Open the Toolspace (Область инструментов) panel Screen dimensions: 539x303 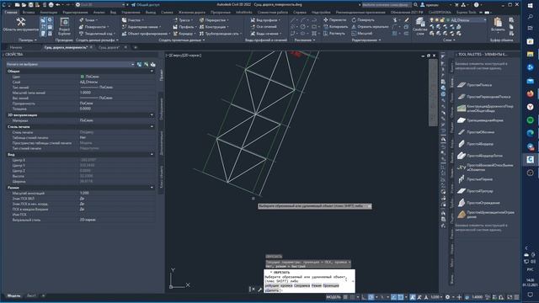pyautogui.click(x=20, y=24)
